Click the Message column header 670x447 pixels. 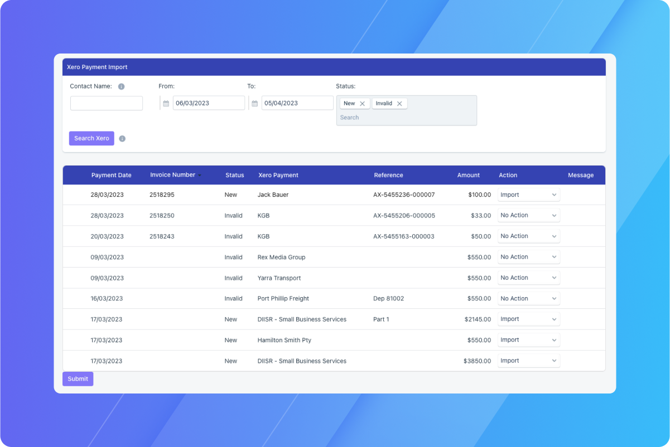581,175
